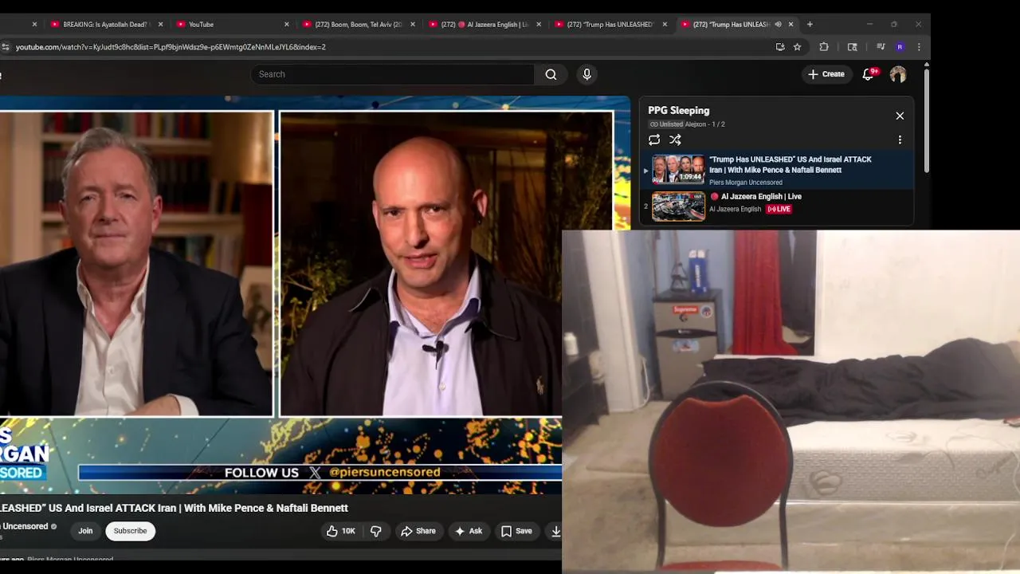Mute the audio-playing tab via speaker icon
The height and width of the screenshot is (574, 1020).
(778, 24)
